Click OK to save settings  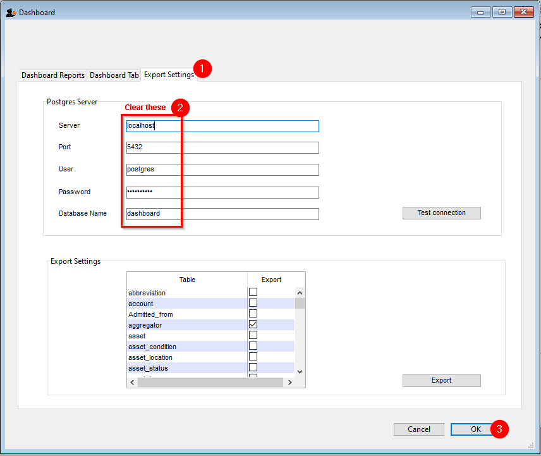475,429
